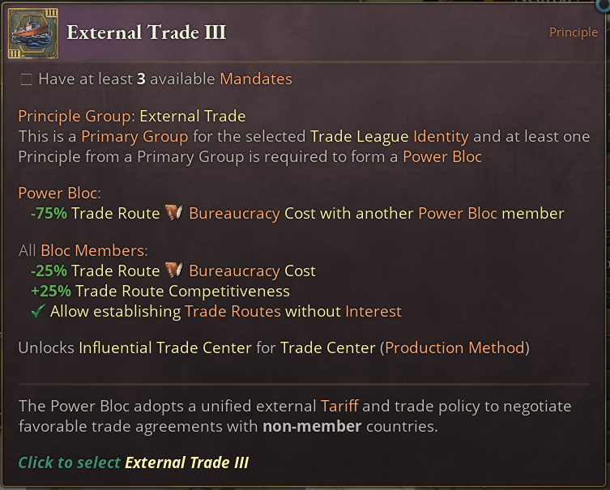
Task: Click the Influential Trade Center link
Action: (x=164, y=348)
